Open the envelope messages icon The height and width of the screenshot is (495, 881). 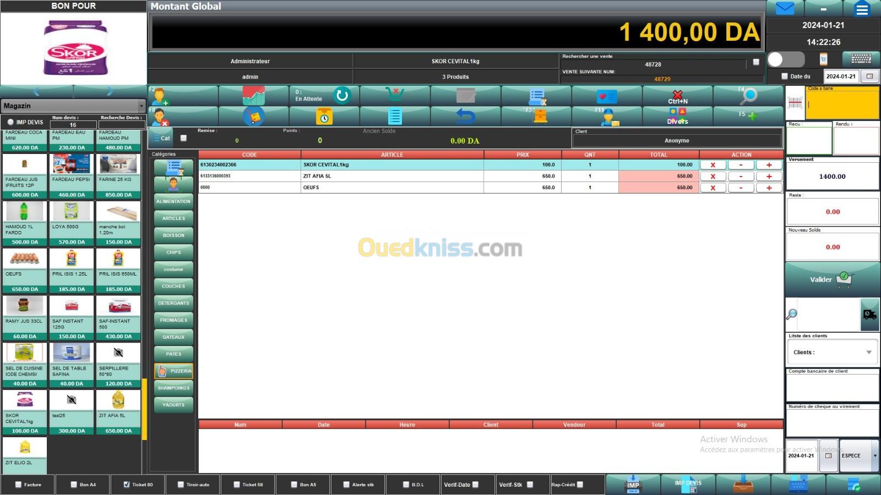[785, 9]
